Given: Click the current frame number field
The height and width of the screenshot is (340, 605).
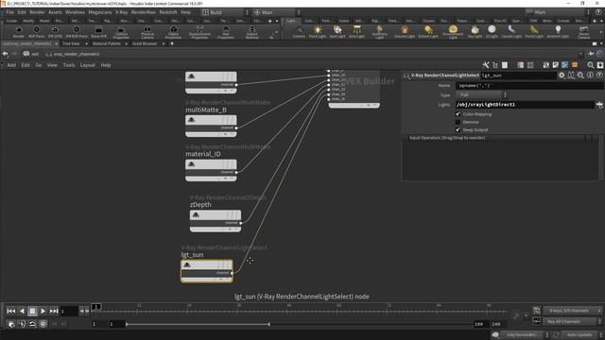Looking at the screenshot, I should [69, 311].
